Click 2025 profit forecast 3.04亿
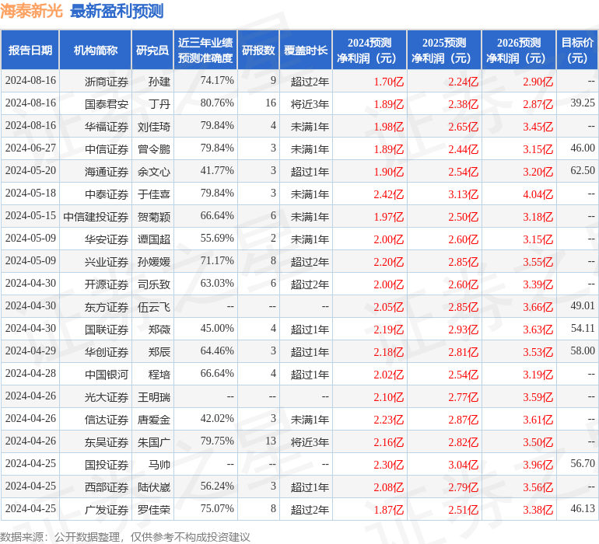This screenshot has height=544, width=599. point(464,465)
